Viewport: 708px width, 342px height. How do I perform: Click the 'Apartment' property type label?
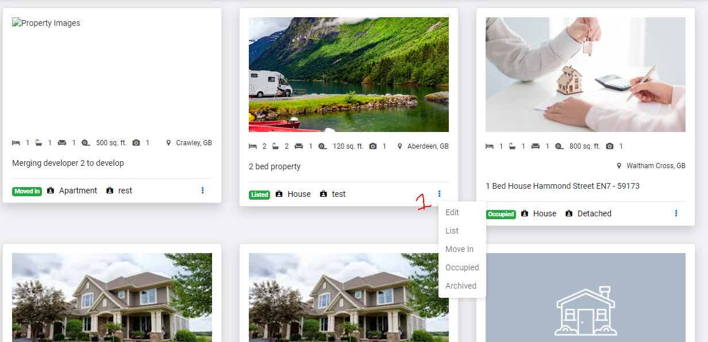click(x=78, y=191)
